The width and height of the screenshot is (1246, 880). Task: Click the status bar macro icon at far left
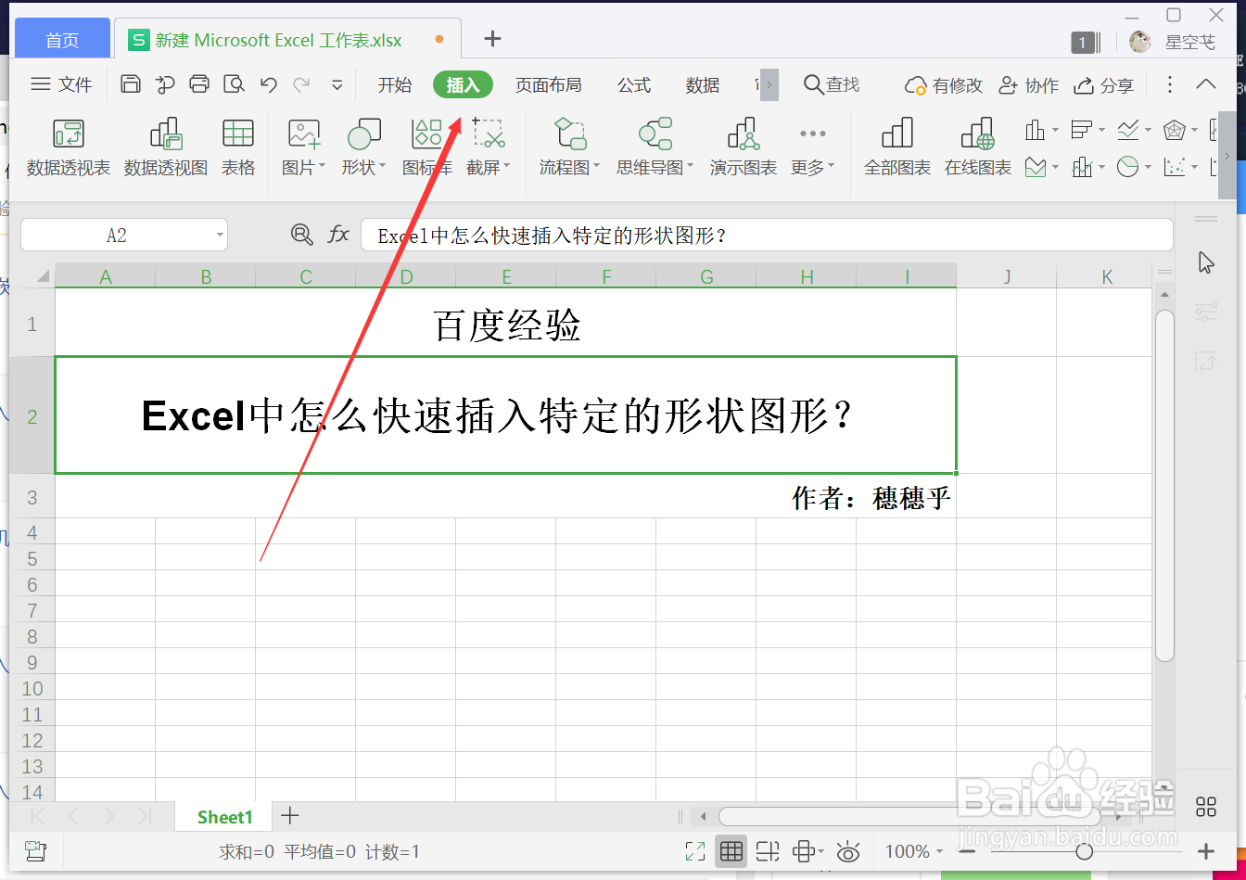pos(36,851)
